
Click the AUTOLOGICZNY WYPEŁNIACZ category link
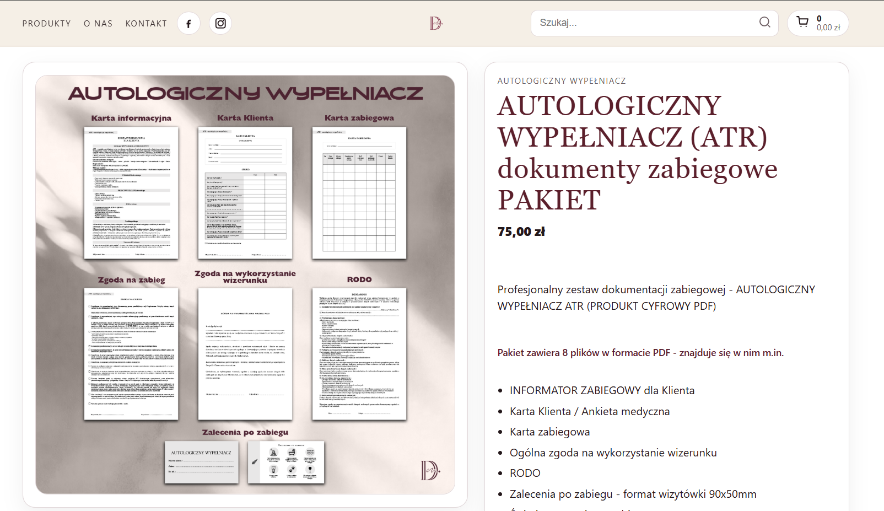pos(562,81)
